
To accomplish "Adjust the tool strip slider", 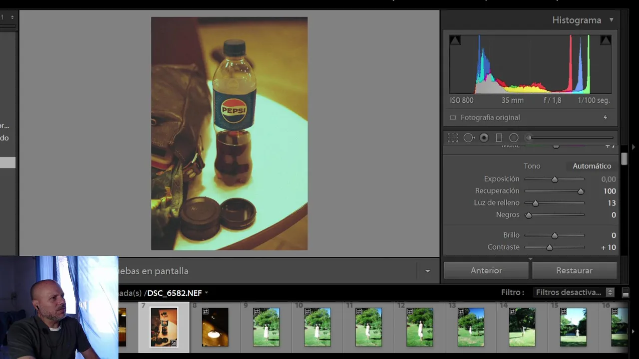I will coord(570,138).
